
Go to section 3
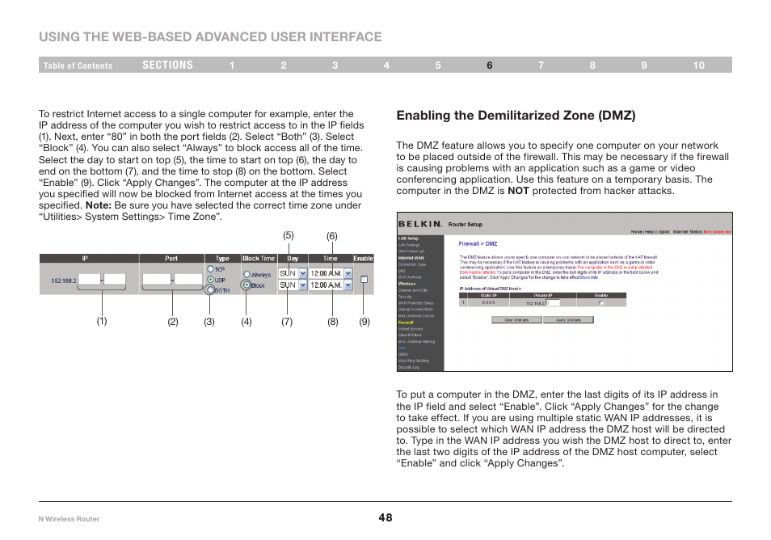click(335, 65)
